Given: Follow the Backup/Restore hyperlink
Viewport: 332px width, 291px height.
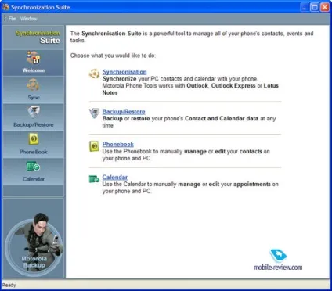Looking at the screenshot, I should coord(124,112).
